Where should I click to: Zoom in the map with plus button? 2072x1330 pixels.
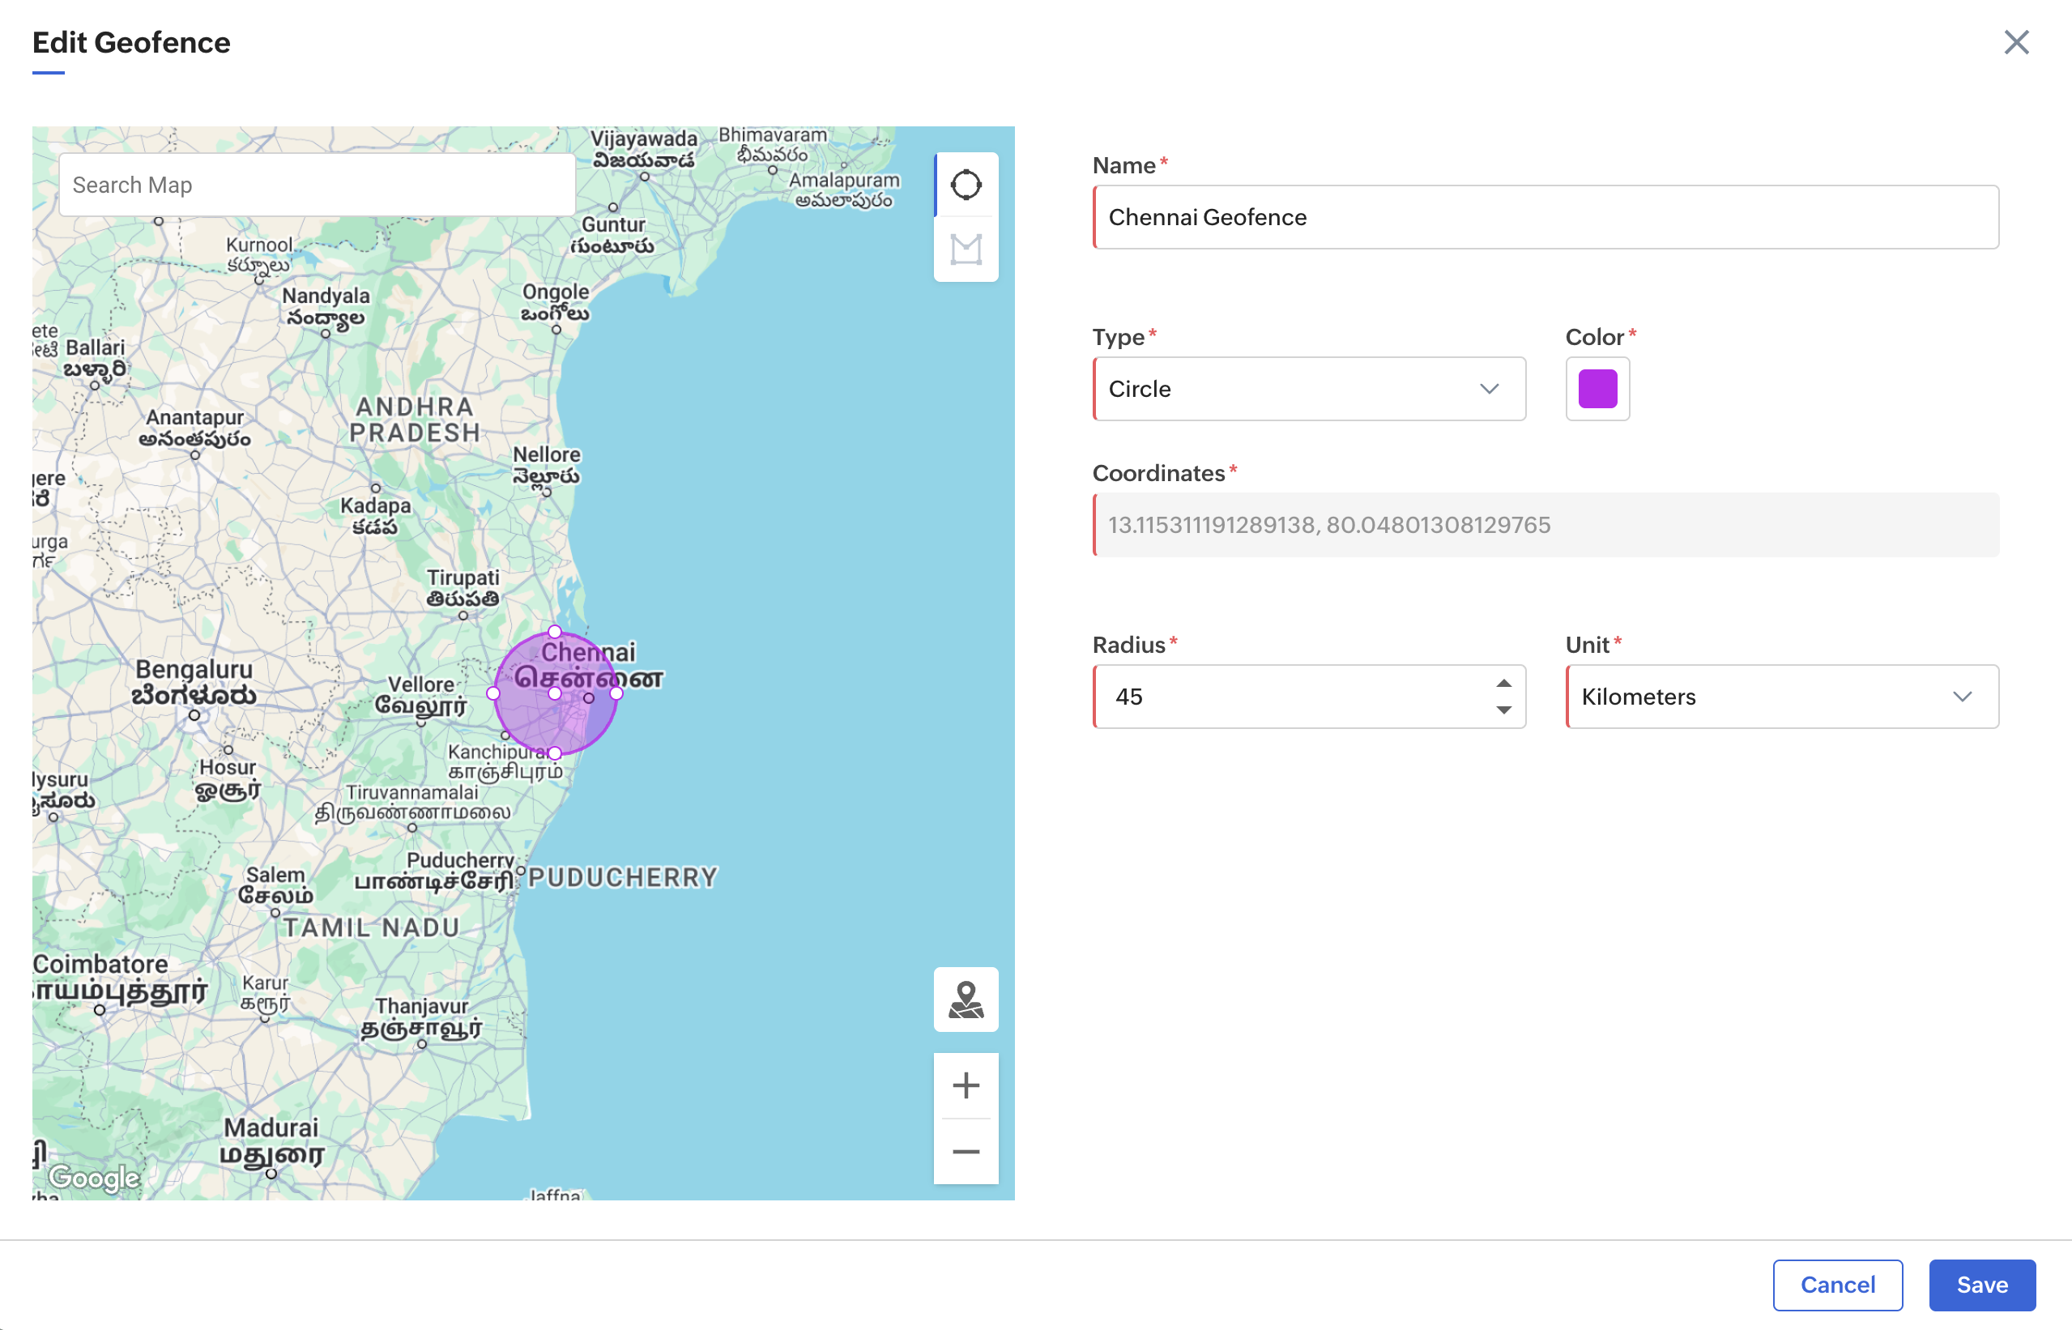[966, 1085]
